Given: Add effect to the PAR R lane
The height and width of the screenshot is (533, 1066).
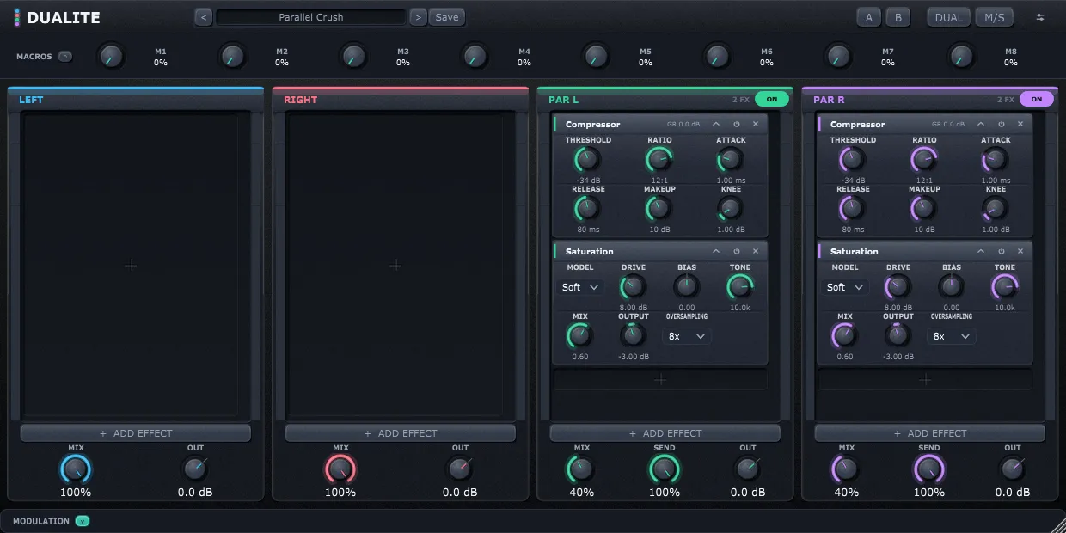Looking at the screenshot, I should 930,433.
